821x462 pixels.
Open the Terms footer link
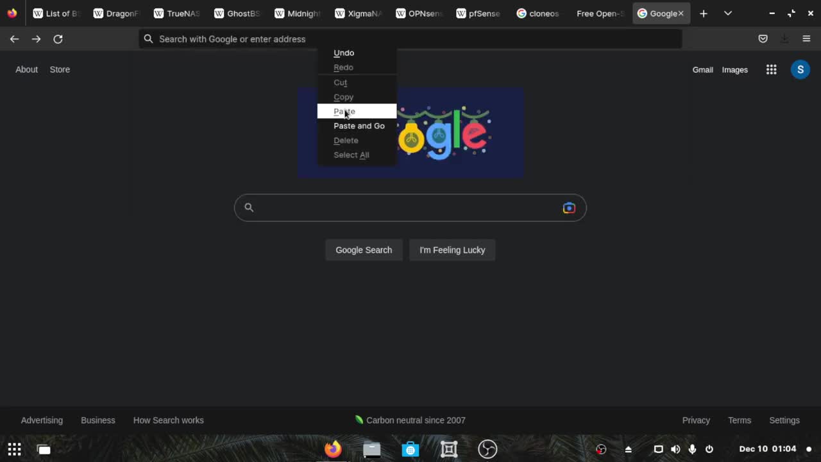click(x=740, y=420)
